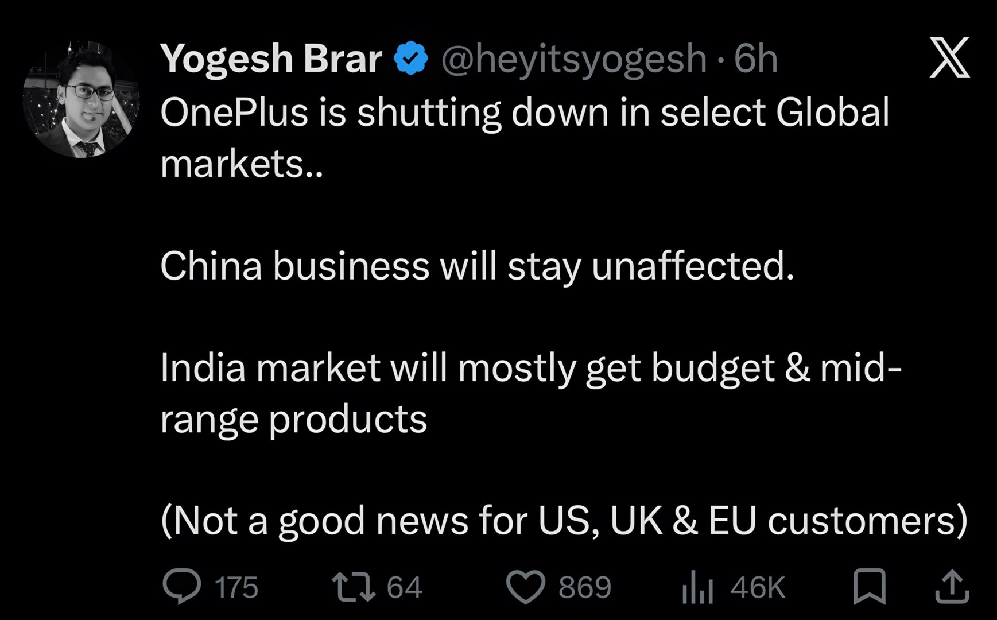Click the blue verified badge

coord(411,58)
